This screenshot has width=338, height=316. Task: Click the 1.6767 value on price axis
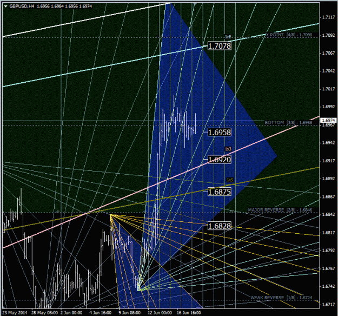(328, 268)
